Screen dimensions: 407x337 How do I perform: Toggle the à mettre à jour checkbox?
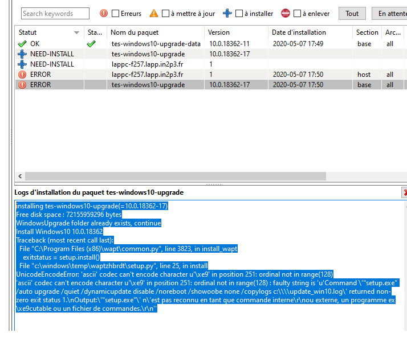[165, 13]
